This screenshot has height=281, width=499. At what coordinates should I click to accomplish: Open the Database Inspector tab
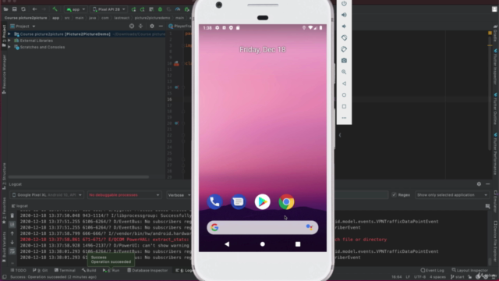pyautogui.click(x=147, y=270)
